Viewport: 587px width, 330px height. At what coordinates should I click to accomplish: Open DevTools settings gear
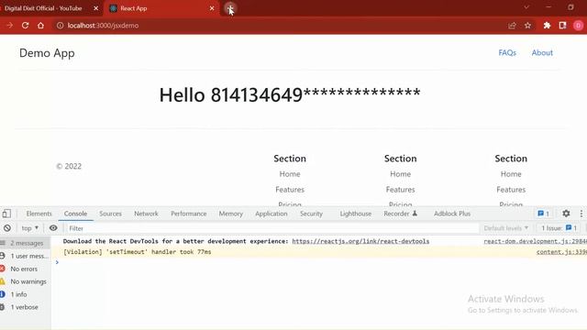tap(566, 214)
